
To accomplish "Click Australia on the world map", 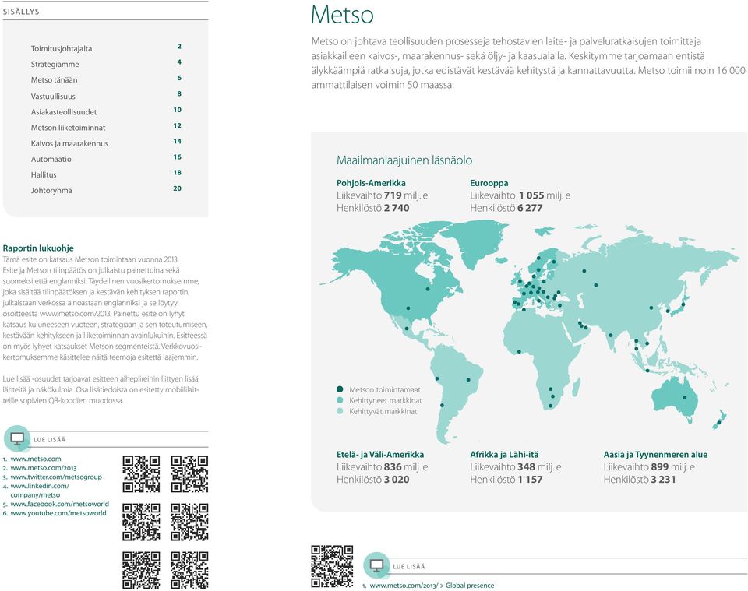I will coord(675,396).
